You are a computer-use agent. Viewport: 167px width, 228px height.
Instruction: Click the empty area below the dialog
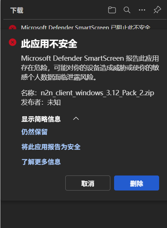click(x=83, y=214)
